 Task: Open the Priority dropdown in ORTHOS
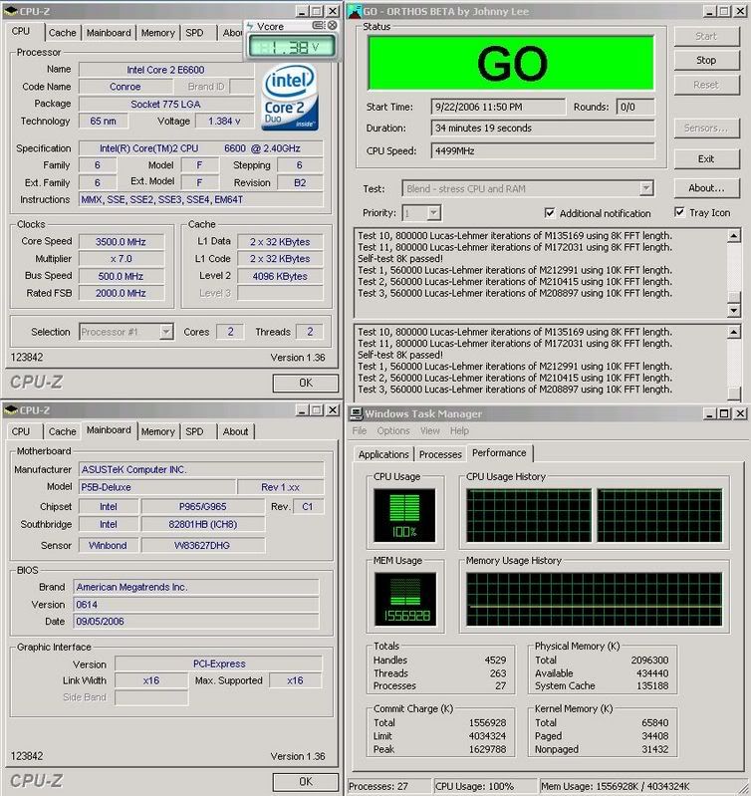(x=433, y=213)
